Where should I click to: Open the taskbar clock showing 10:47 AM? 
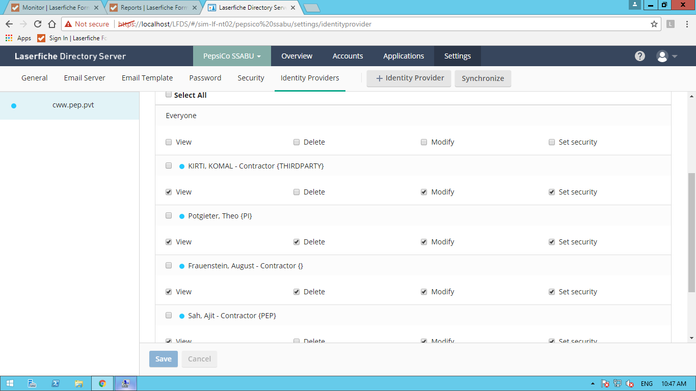(x=674, y=384)
